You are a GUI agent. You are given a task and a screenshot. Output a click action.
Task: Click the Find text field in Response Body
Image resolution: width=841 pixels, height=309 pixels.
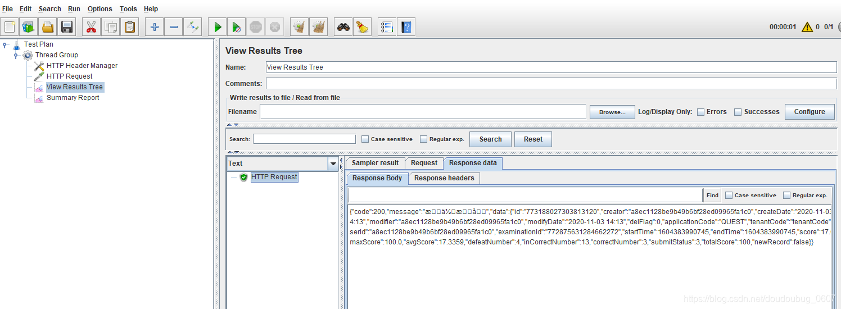(525, 195)
